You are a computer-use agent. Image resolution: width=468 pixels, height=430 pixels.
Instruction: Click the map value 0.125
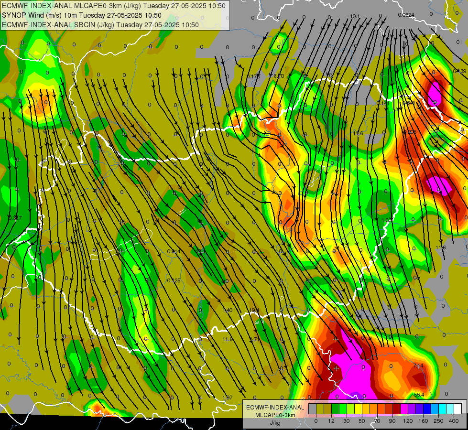tap(174, 280)
